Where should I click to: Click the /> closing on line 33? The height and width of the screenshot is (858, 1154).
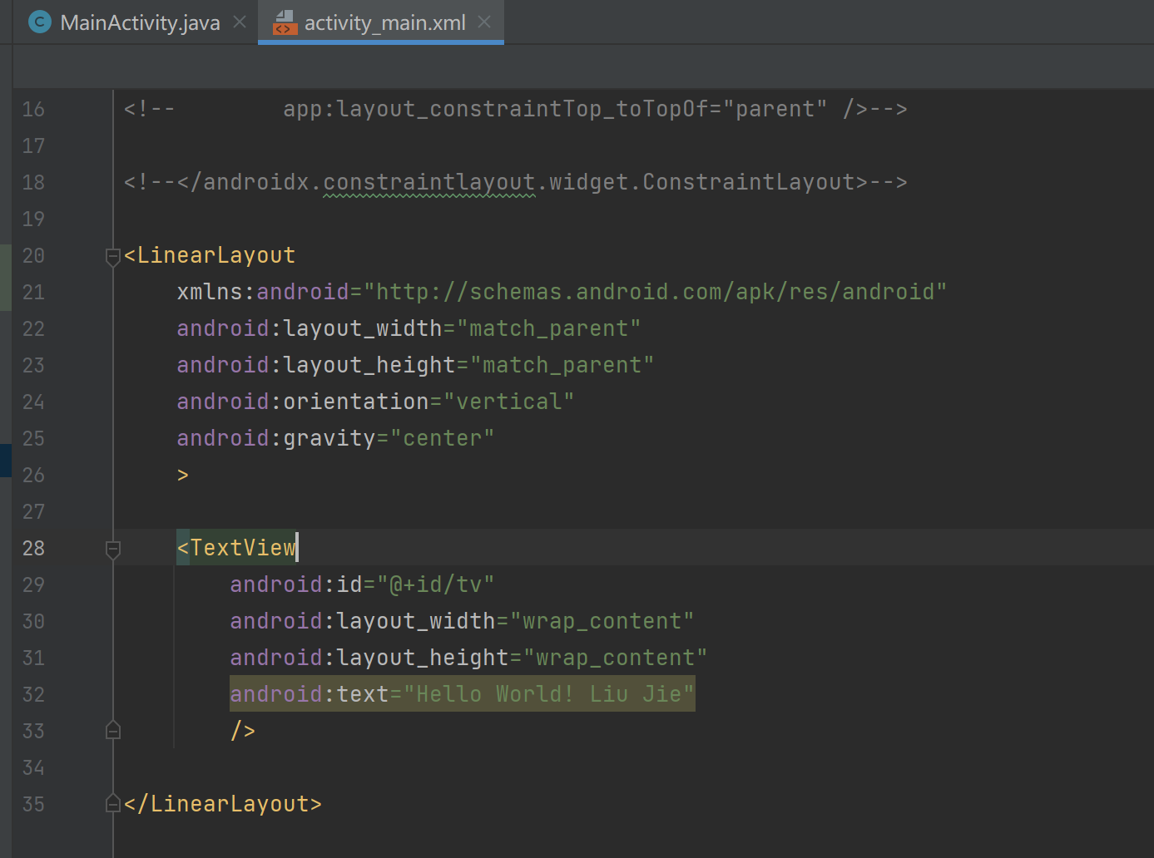[x=243, y=731]
